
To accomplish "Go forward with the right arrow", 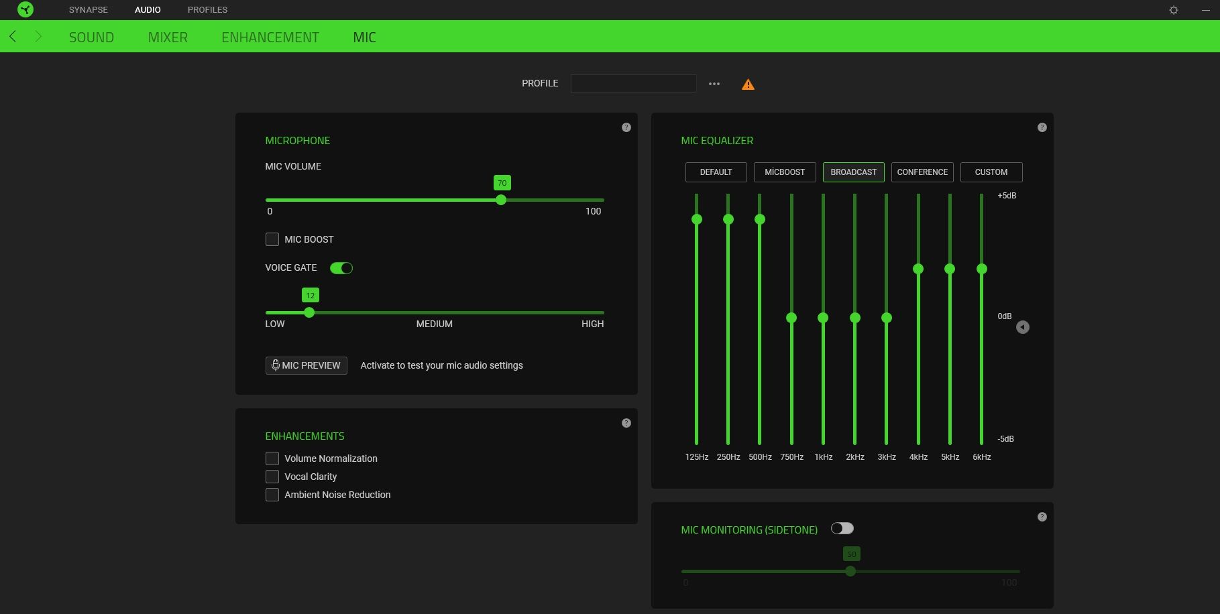I will pyautogui.click(x=38, y=36).
